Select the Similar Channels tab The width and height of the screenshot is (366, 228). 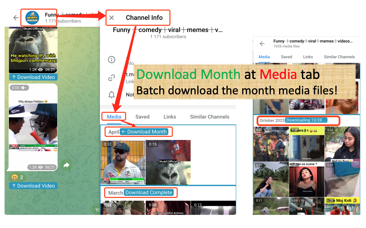pos(210,117)
